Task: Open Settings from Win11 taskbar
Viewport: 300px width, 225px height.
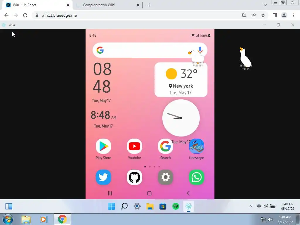Action: point(137,206)
